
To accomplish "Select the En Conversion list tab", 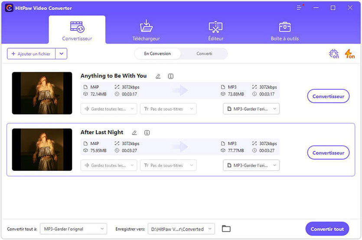I will (157, 54).
